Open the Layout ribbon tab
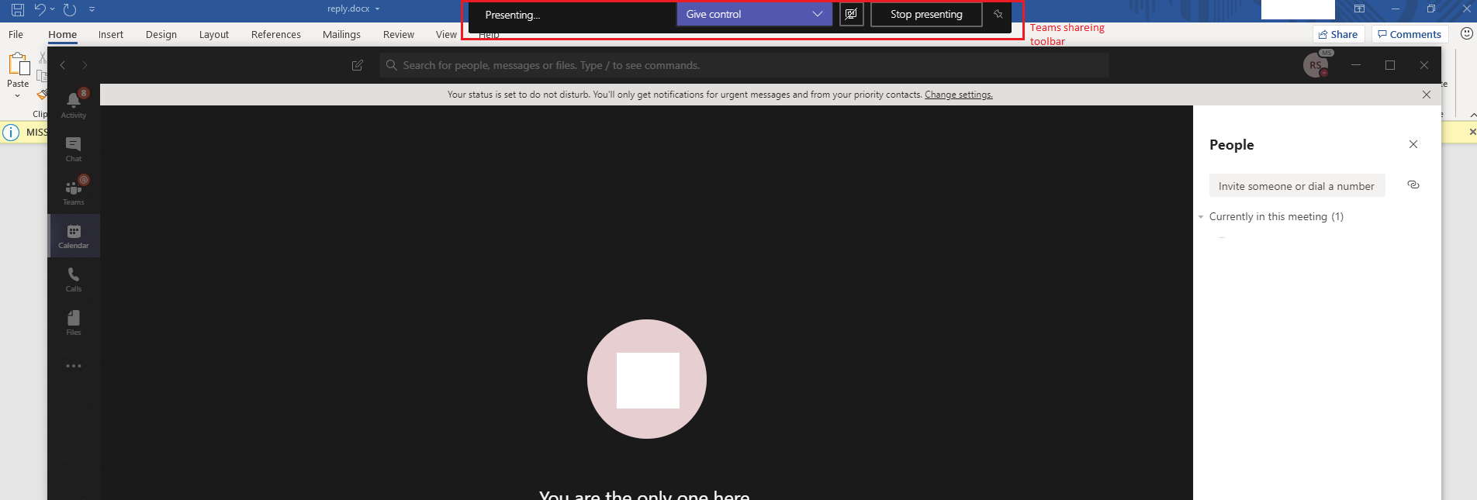 [214, 35]
